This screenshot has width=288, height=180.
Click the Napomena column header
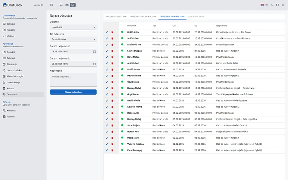(x=222, y=26)
